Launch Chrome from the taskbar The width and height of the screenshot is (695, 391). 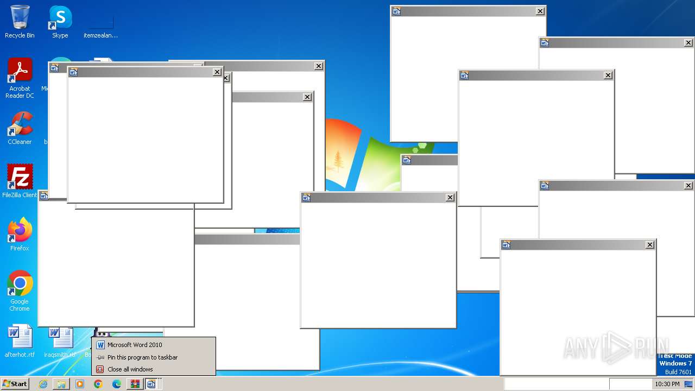click(x=98, y=384)
